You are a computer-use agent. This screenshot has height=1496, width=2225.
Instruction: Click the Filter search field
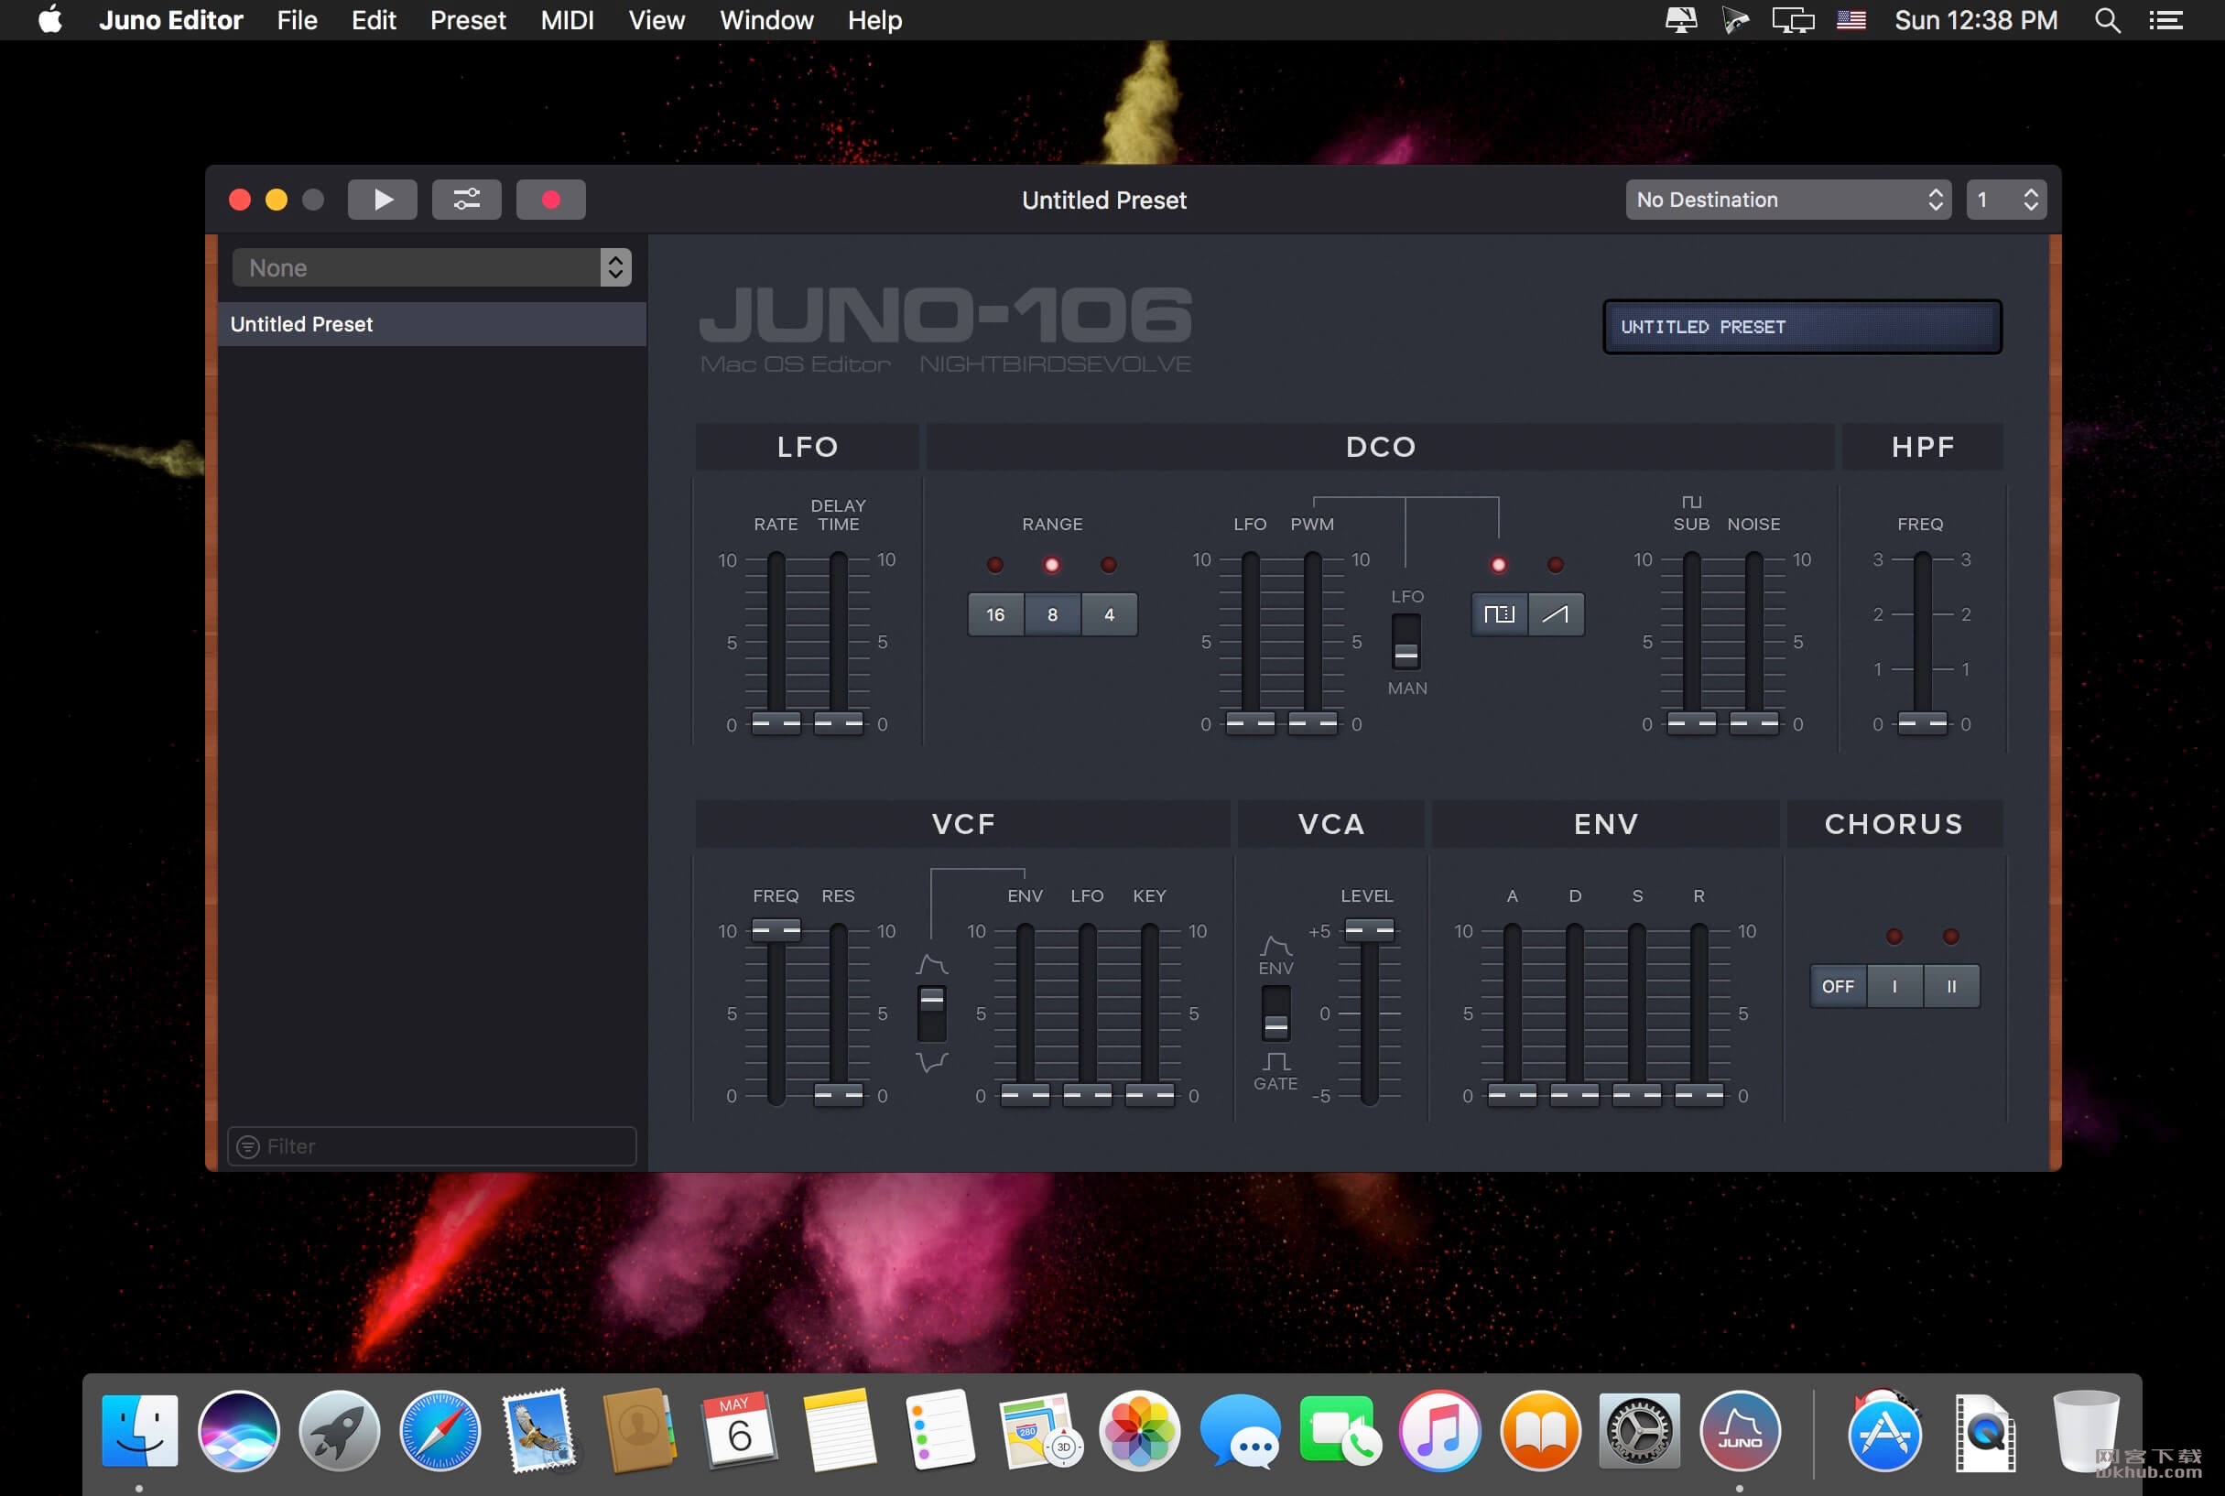pos(431,1146)
